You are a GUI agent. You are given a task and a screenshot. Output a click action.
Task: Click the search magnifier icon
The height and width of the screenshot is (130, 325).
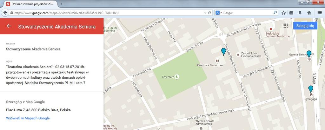click(x=275, y=13)
